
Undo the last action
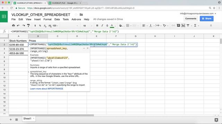point(18,25)
